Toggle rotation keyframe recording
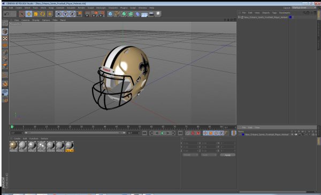This screenshot has height=195, width=321. coord(216,133)
